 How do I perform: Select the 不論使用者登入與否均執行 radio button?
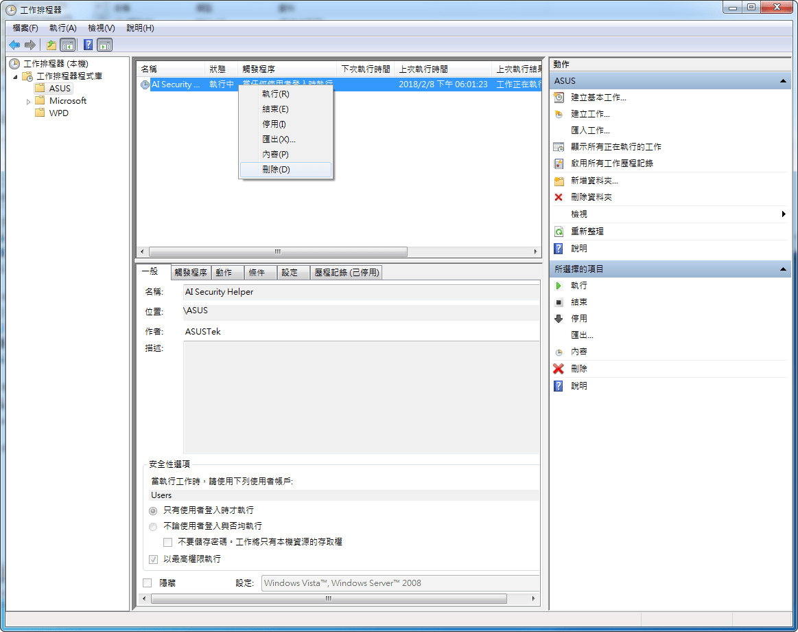(153, 526)
